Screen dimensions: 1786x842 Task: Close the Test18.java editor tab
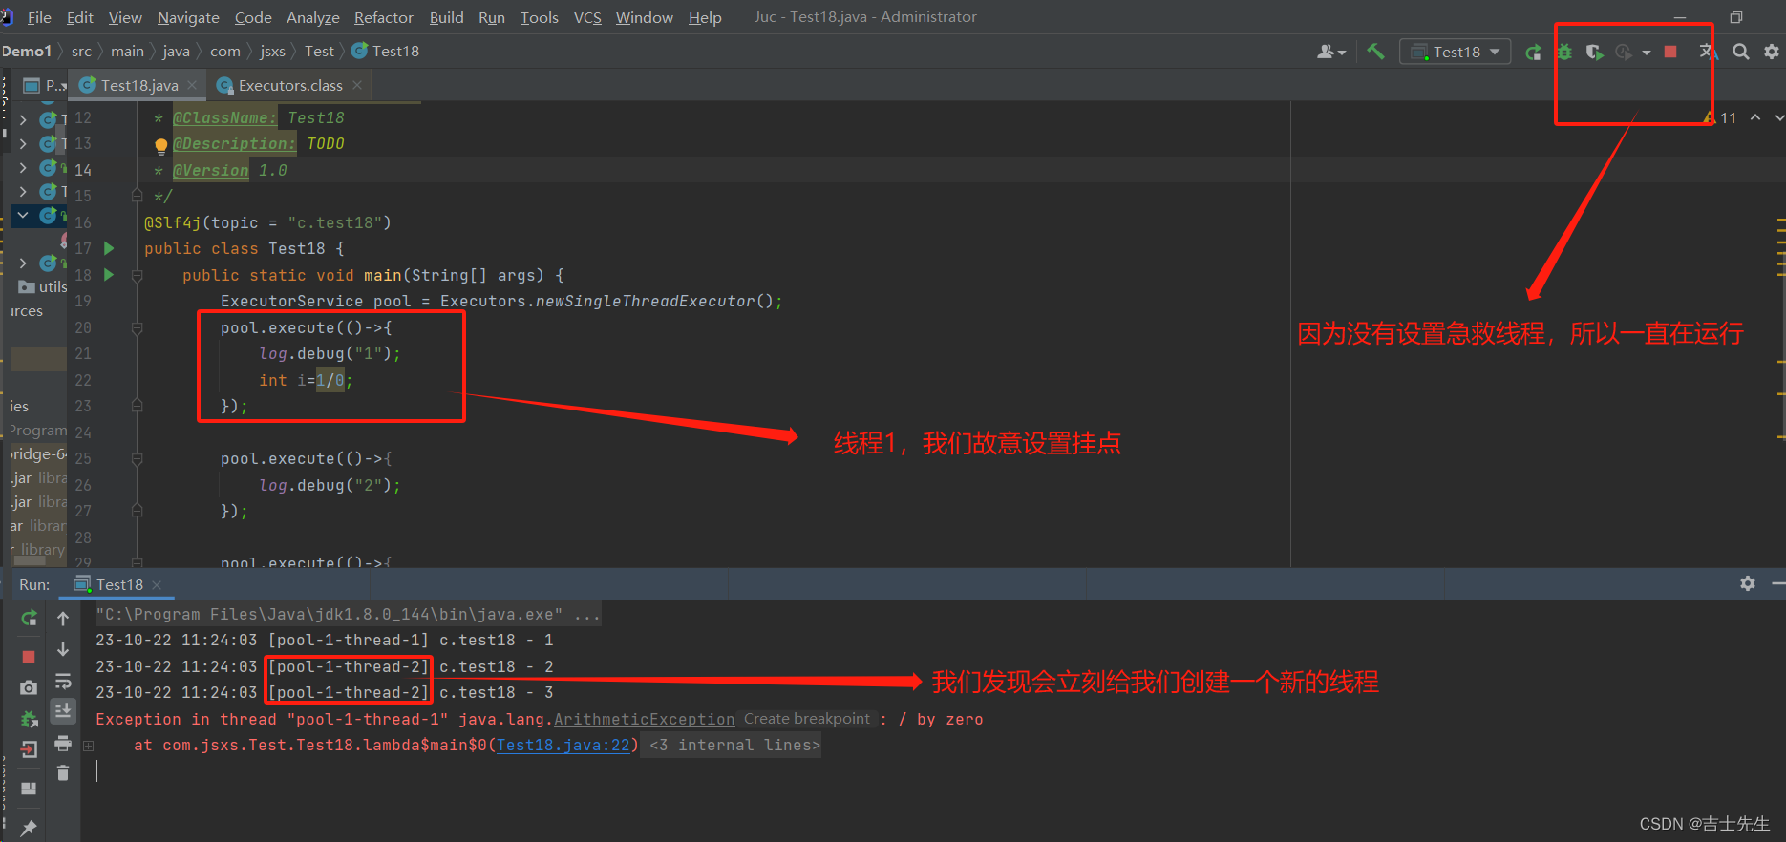coord(192,85)
